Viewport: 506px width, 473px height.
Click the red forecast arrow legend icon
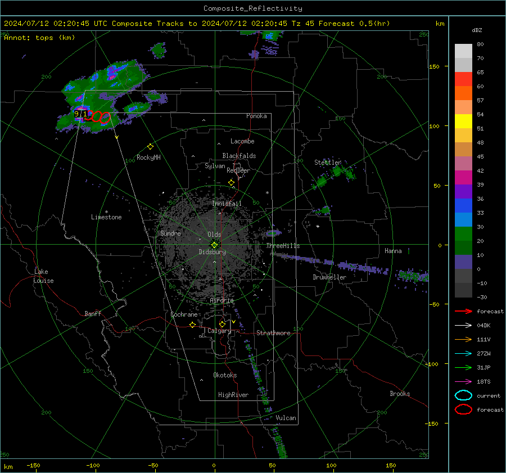(x=463, y=311)
